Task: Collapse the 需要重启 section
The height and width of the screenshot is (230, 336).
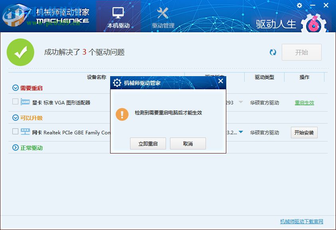Action: point(15,87)
